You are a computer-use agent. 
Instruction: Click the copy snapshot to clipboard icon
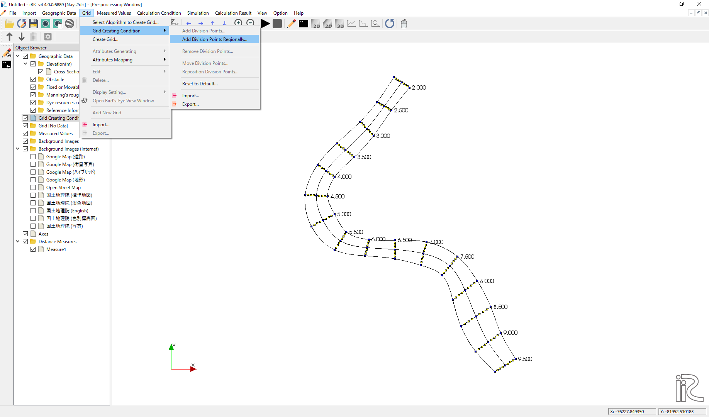pyautogui.click(x=58, y=24)
